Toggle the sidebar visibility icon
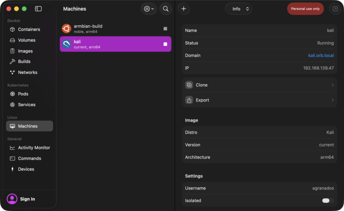The image size is (344, 211). [x=38, y=9]
